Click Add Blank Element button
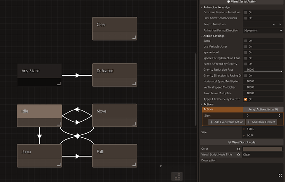The image size is (285, 182). pos(261,122)
